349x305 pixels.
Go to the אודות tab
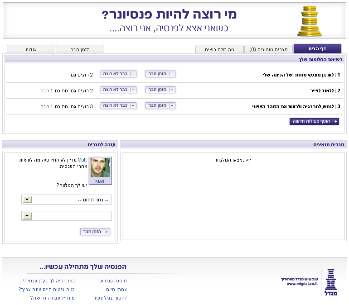[31, 49]
